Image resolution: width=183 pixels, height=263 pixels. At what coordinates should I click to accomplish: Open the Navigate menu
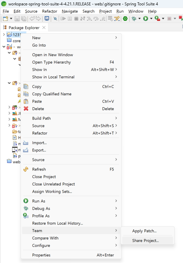point(70,11)
